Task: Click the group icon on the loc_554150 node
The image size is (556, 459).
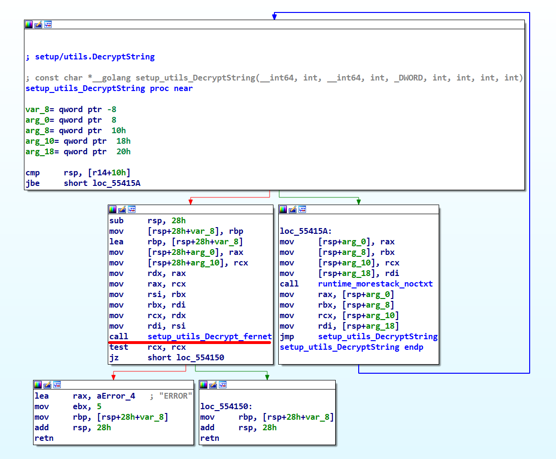Action: click(x=223, y=385)
